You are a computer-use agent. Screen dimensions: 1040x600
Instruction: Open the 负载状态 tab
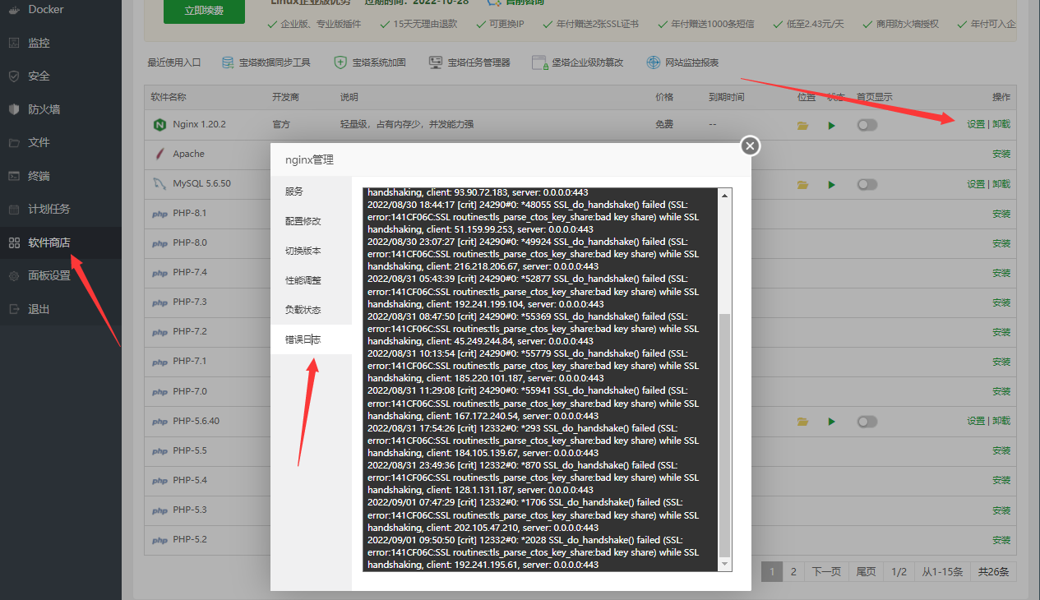[x=311, y=310]
